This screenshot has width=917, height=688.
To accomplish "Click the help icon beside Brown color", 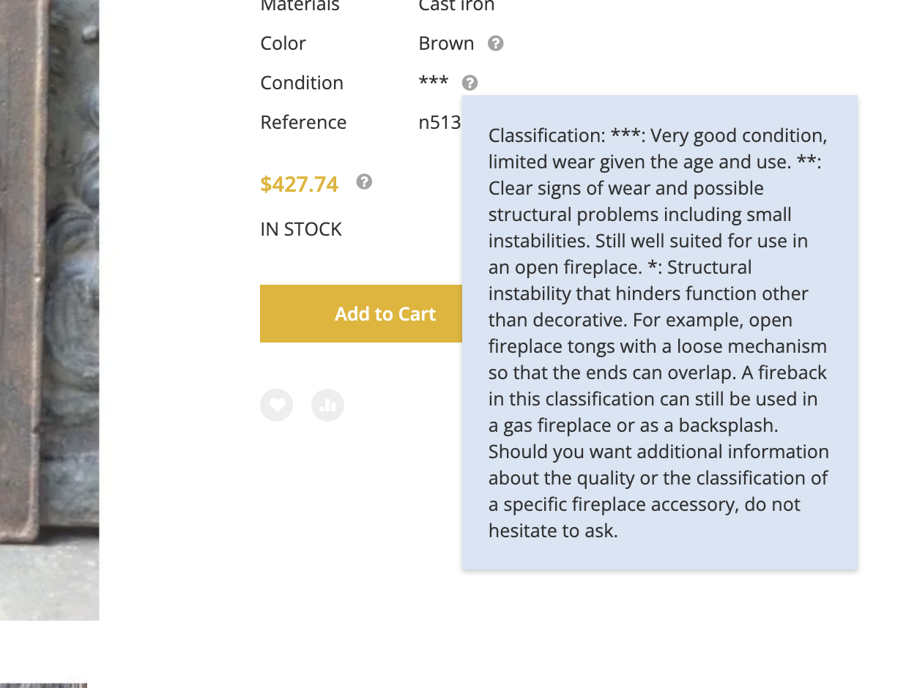I will [x=496, y=43].
